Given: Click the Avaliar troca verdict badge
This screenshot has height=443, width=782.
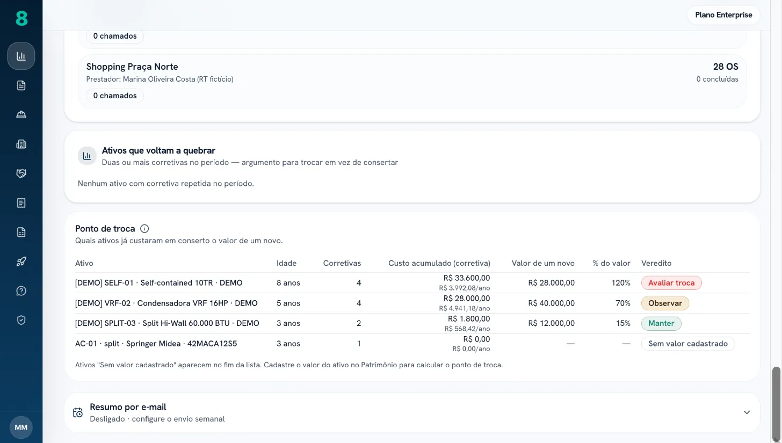Looking at the screenshot, I should click(x=671, y=283).
